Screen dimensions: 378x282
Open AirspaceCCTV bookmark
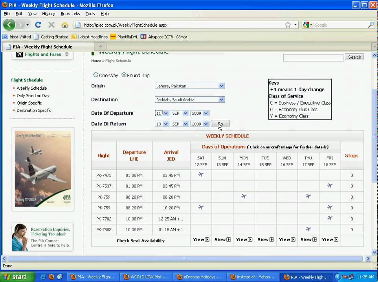[165, 37]
